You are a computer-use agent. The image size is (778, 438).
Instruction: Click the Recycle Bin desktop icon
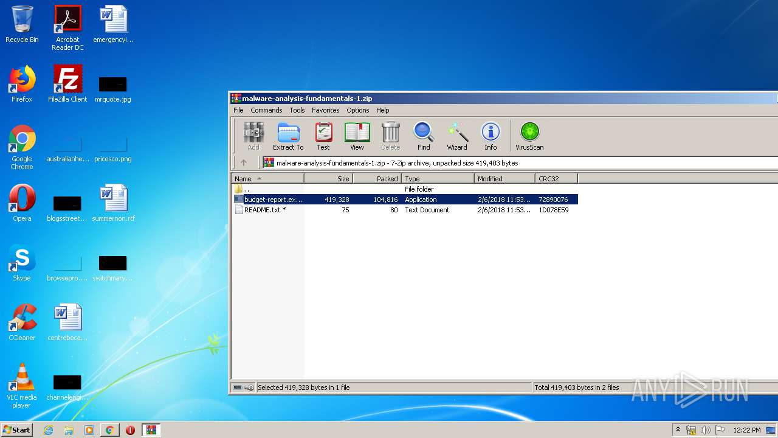tap(22, 24)
